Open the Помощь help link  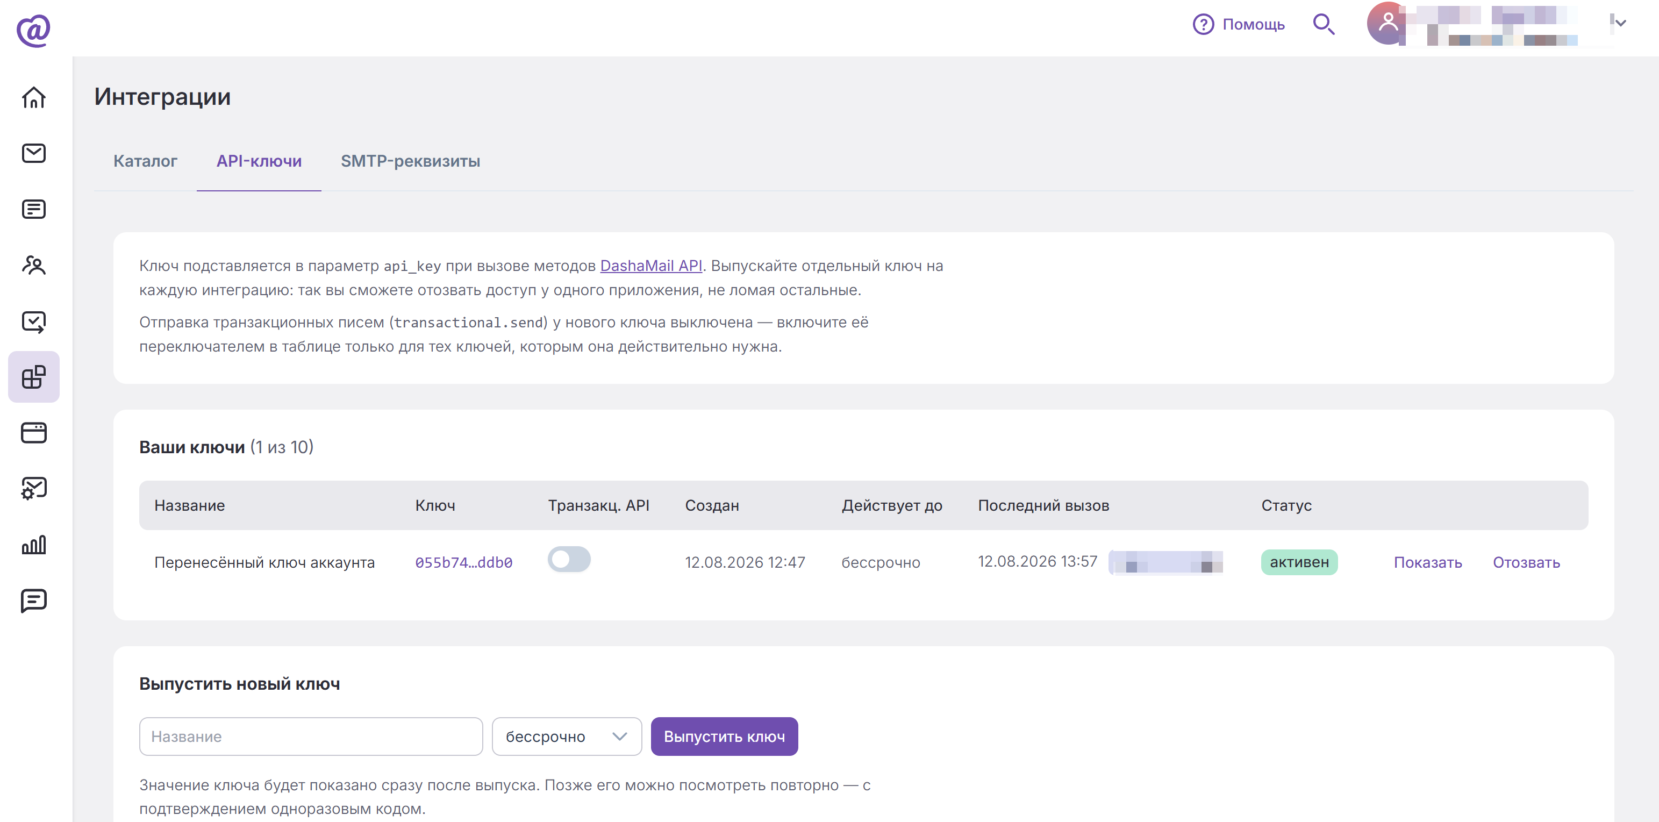[1253, 25]
